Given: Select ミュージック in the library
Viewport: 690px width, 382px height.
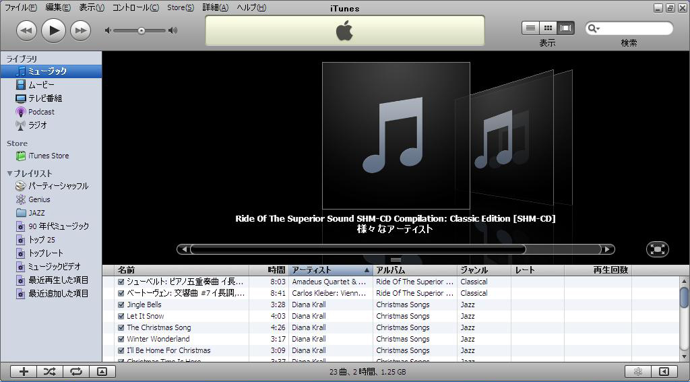Looking at the screenshot, I should (51, 71).
